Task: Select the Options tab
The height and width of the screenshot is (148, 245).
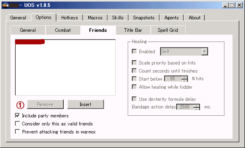Action: click(44, 17)
